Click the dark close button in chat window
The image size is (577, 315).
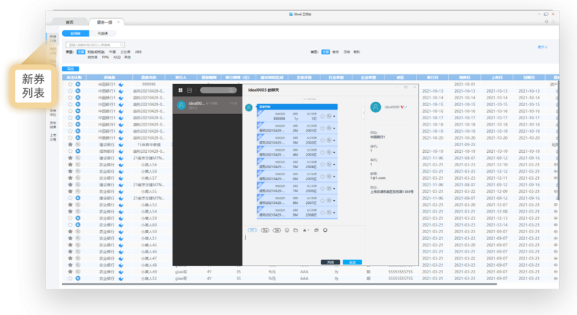click(x=330, y=262)
